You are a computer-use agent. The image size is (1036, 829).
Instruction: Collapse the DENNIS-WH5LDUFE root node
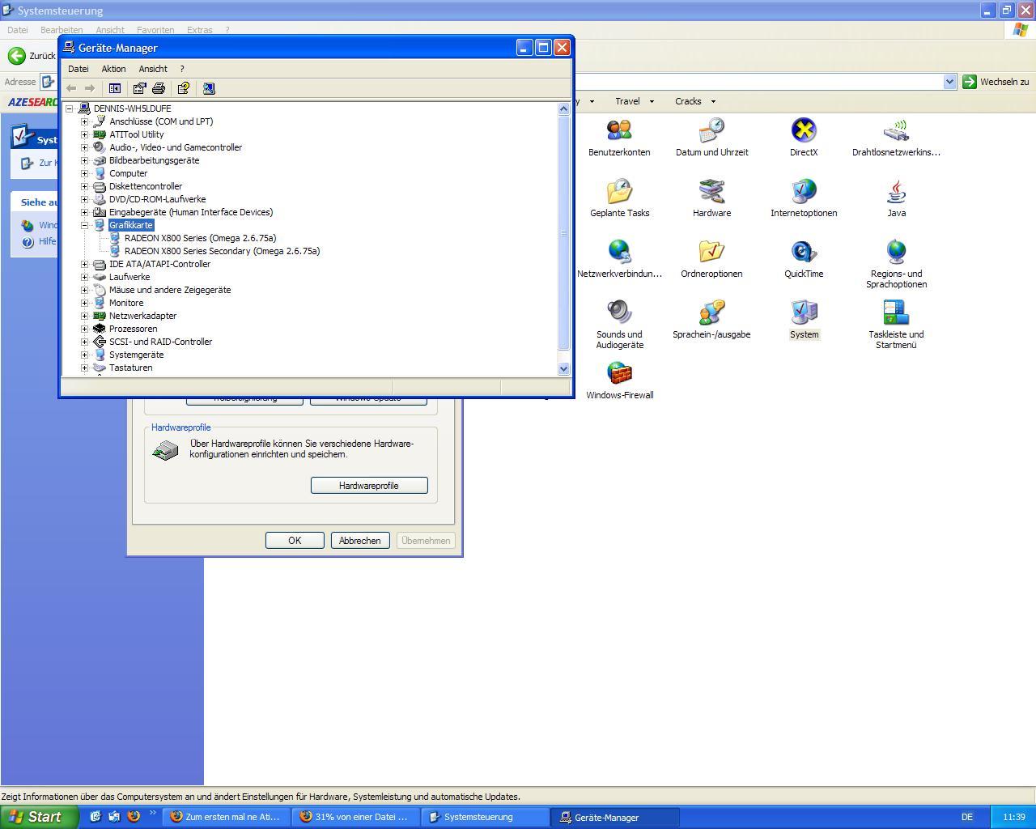(70, 108)
